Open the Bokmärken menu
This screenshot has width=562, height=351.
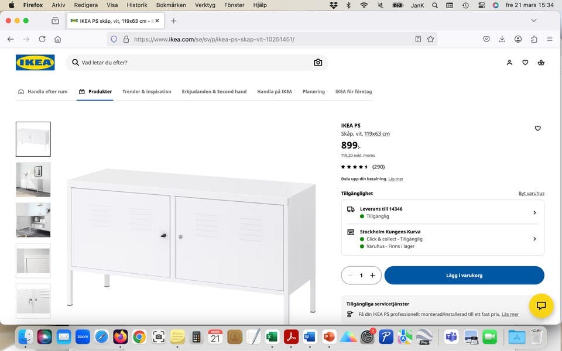(171, 5)
